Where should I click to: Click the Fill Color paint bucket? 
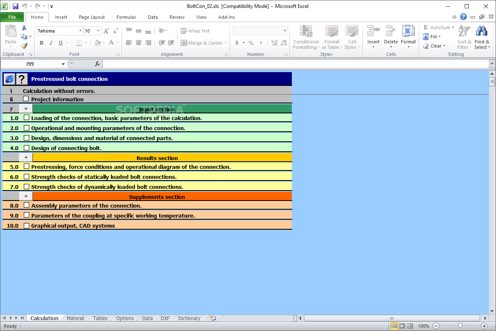[x=97, y=43]
